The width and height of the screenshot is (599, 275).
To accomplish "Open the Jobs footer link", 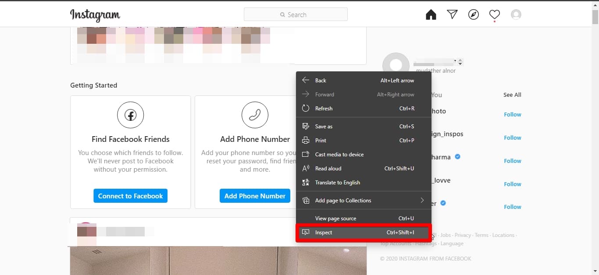I will (446, 235).
